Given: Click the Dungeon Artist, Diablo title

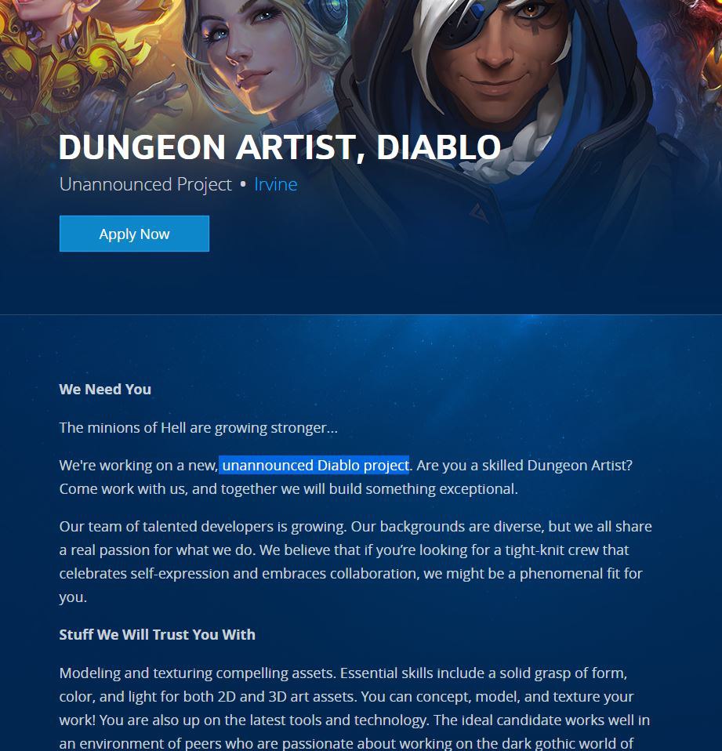Looking at the screenshot, I should (x=280, y=147).
